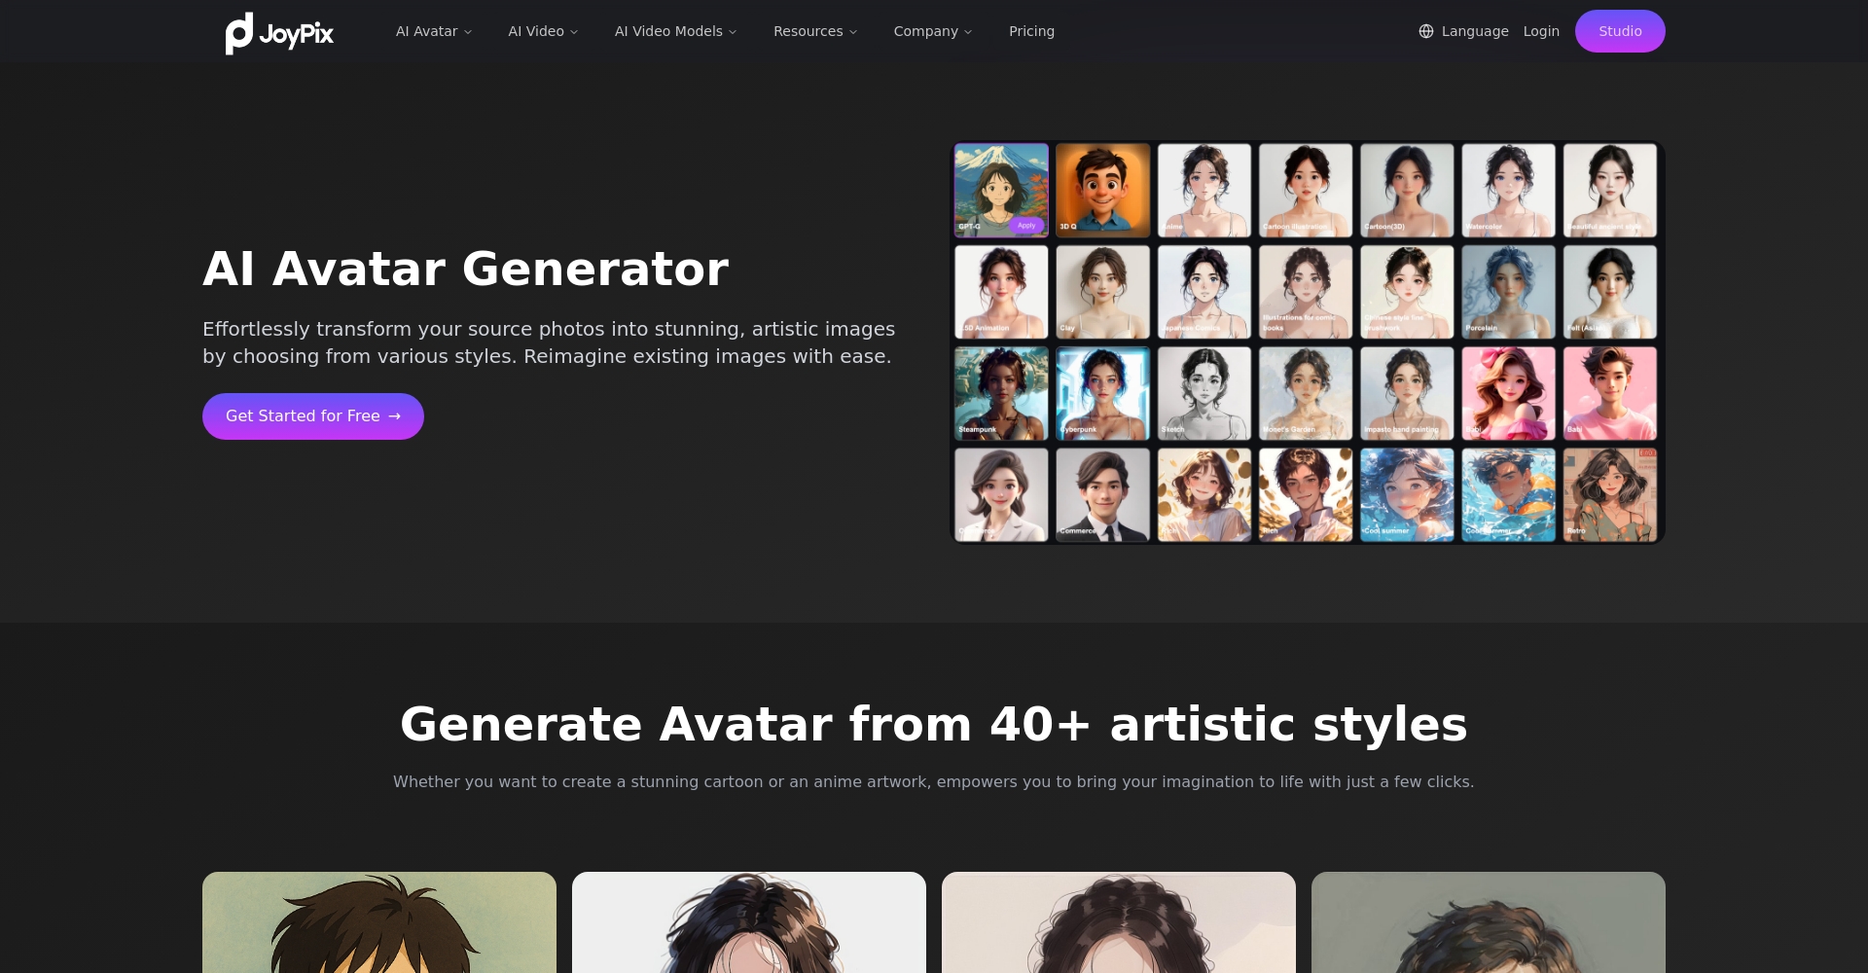The image size is (1868, 973).
Task: Pick the Retro style thumbnail
Action: coord(1610,494)
